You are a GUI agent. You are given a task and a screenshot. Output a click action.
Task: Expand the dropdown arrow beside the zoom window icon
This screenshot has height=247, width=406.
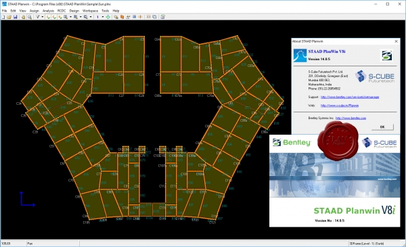click(70, 17)
